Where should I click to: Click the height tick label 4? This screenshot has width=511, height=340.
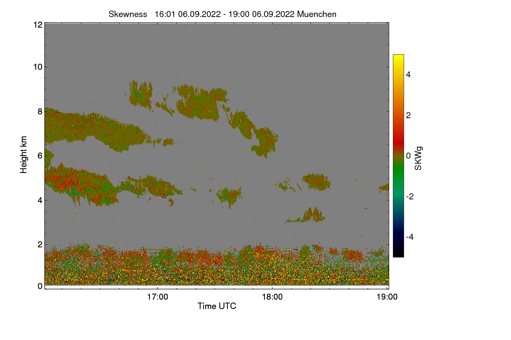(x=40, y=200)
